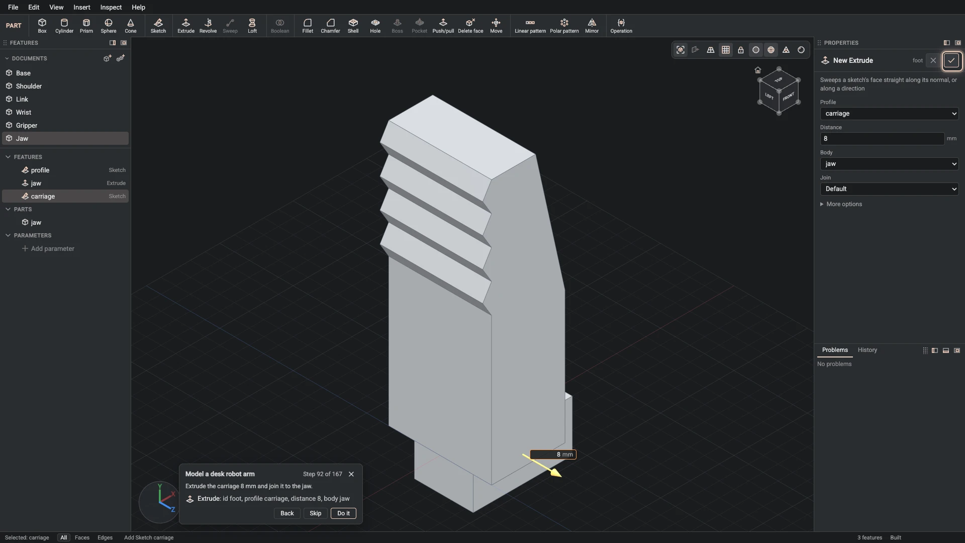Close the tutorial popup
This screenshot has height=543, width=965.
pyautogui.click(x=351, y=474)
